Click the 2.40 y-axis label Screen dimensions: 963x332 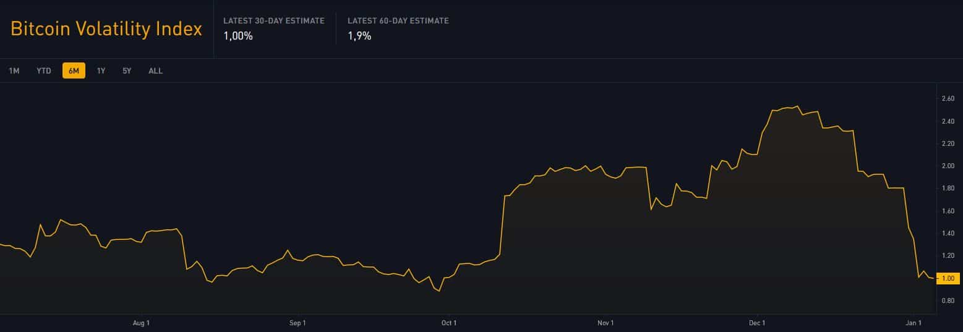[948, 121]
